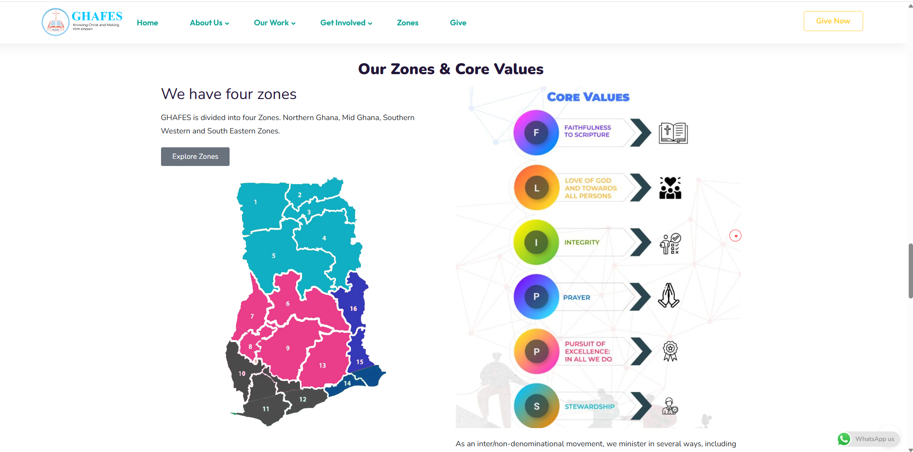
Task: Open the Zones menu item
Action: [407, 23]
